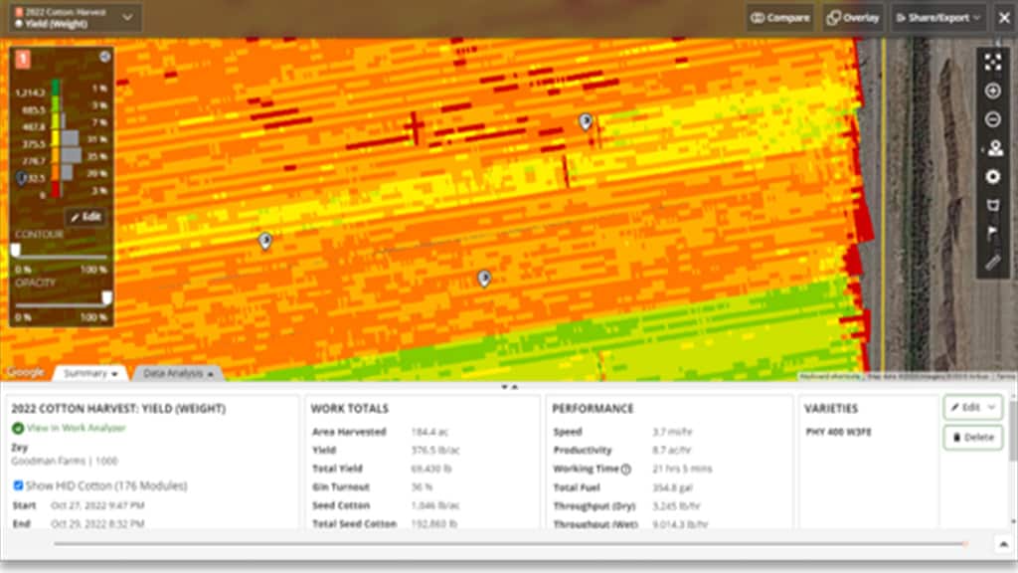This screenshot has width=1018, height=573.
Task: Switch to the Summary tab
Action: pos(90,373)
